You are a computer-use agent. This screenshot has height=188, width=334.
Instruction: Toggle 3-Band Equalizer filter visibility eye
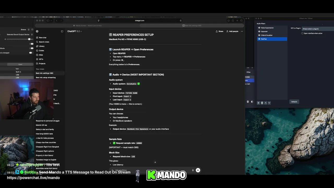[259, 35]
